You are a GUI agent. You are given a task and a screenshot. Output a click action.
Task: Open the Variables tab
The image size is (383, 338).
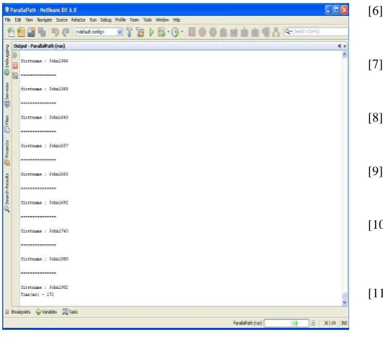pos(46,312)
